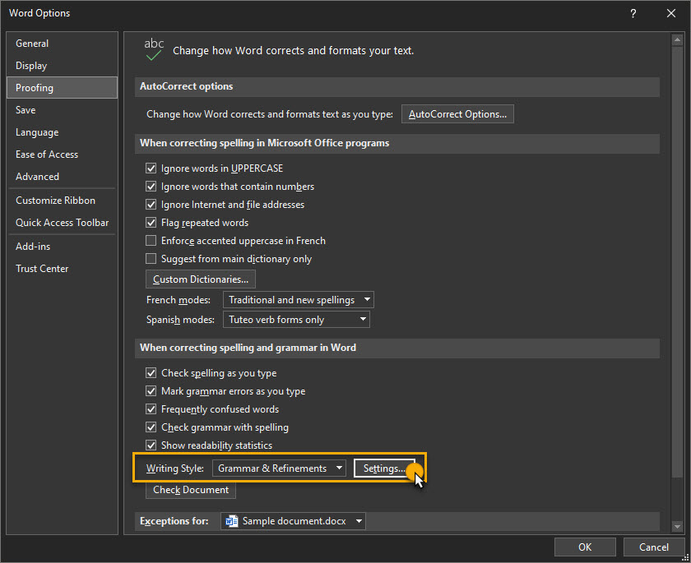The width and height of the screenshot is (691, 563).
Task: Toggle Ignore words that contain numbers
Action: [x=151, y=187]
